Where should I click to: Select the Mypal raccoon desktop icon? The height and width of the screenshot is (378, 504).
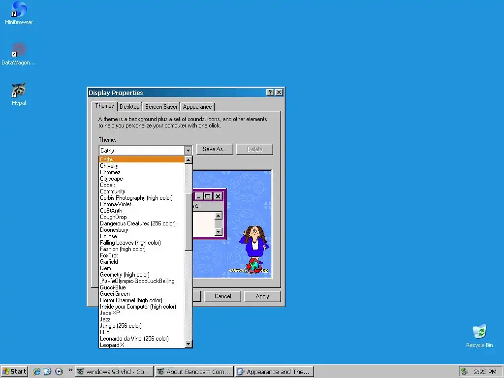point(19,94)
